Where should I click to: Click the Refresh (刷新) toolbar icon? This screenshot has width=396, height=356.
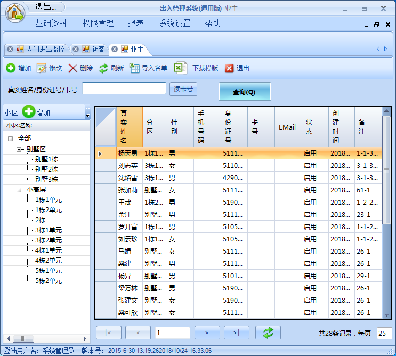103,68
